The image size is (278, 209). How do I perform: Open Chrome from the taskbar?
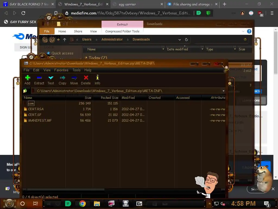coord(83,204)
